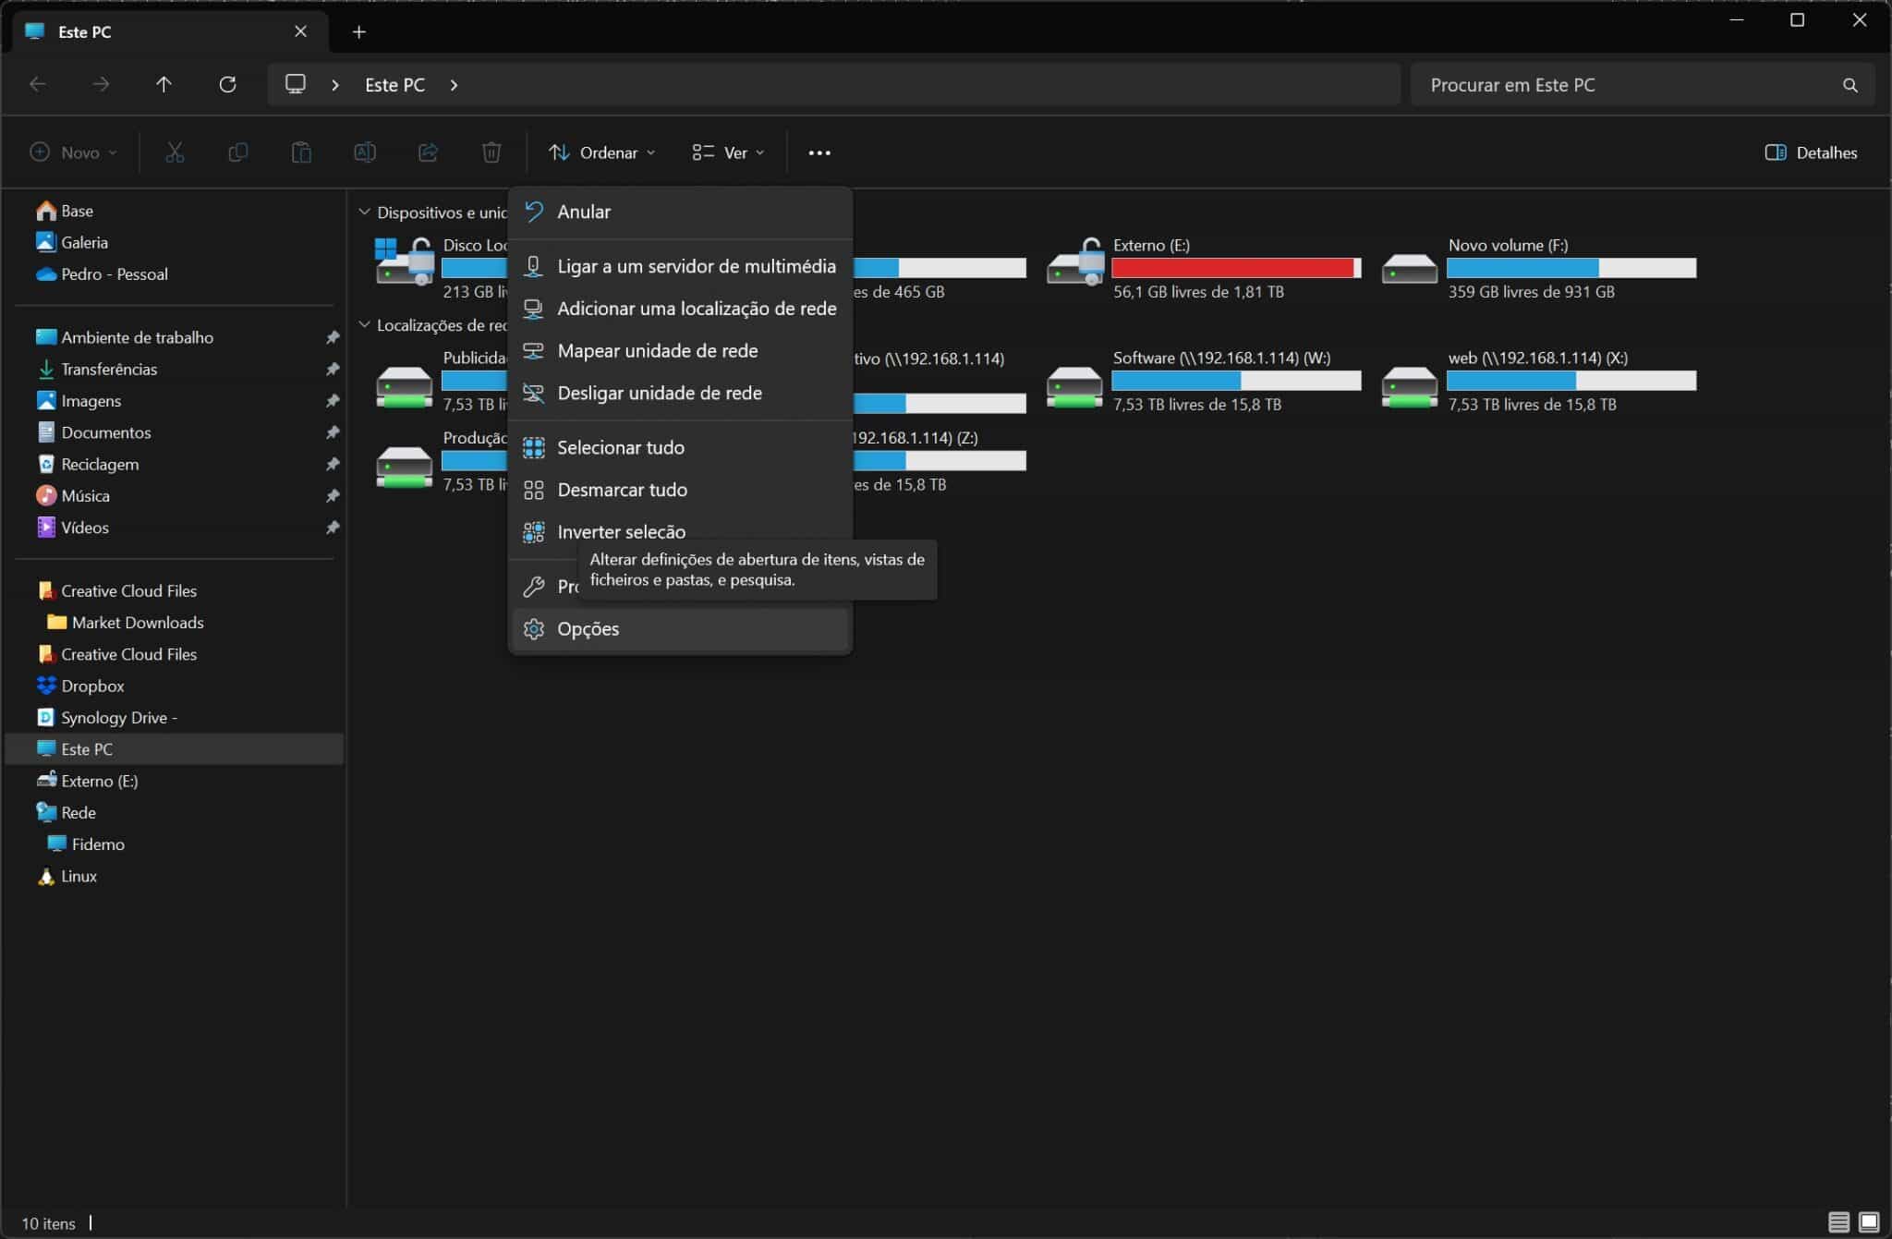Screen dimensions: 1892x1239
Task: Toggle the Detalhes pane button
Action: click(1811, 152)
